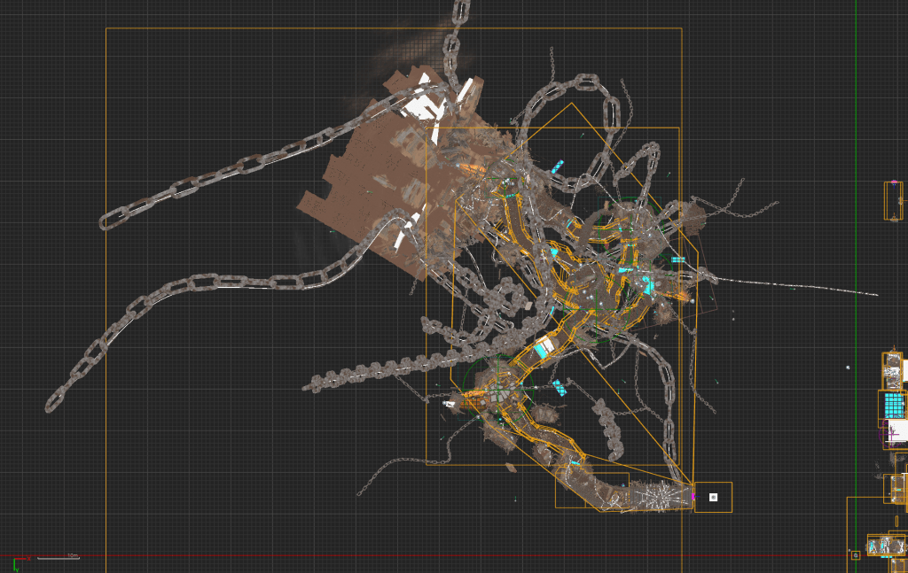Select the white square entity in the small orange box
The width and height of the screenshot is (908, 573).
713,497
